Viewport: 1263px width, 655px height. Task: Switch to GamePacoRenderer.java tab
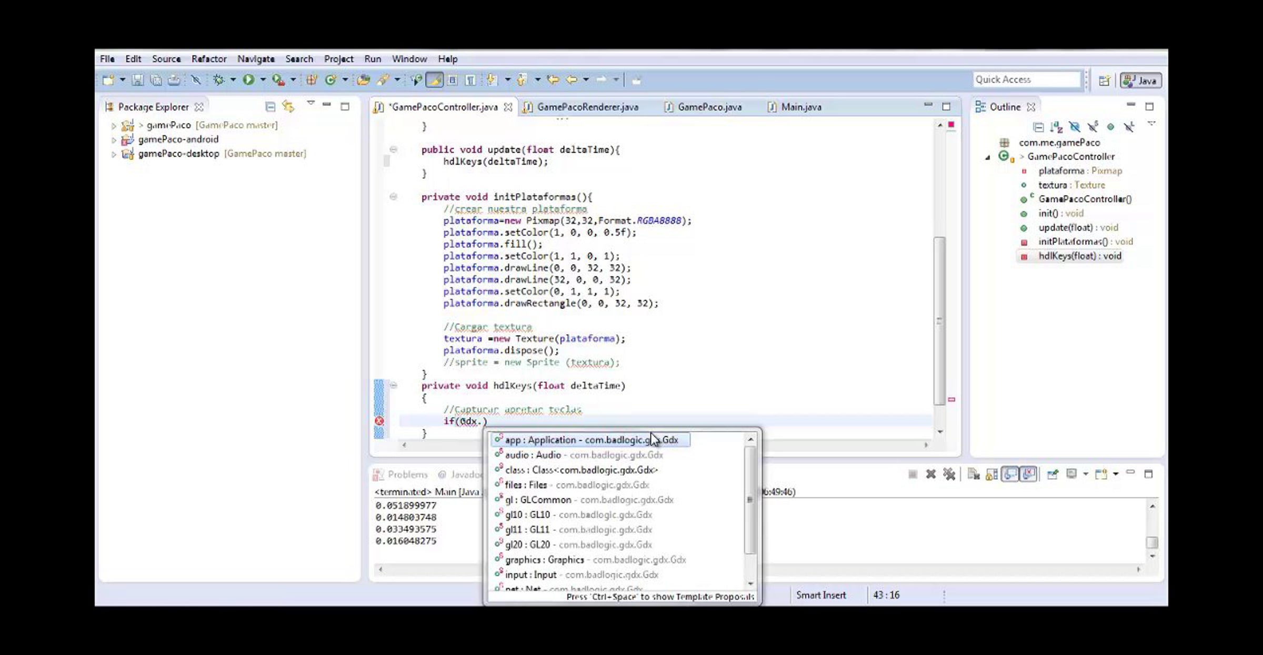coord(582,107)
